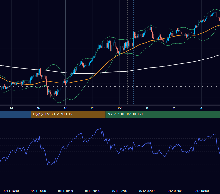
Task: Click the NY 21:00-06:00 JST session bar
Action: pyautogui.click(x=163, y=114)
